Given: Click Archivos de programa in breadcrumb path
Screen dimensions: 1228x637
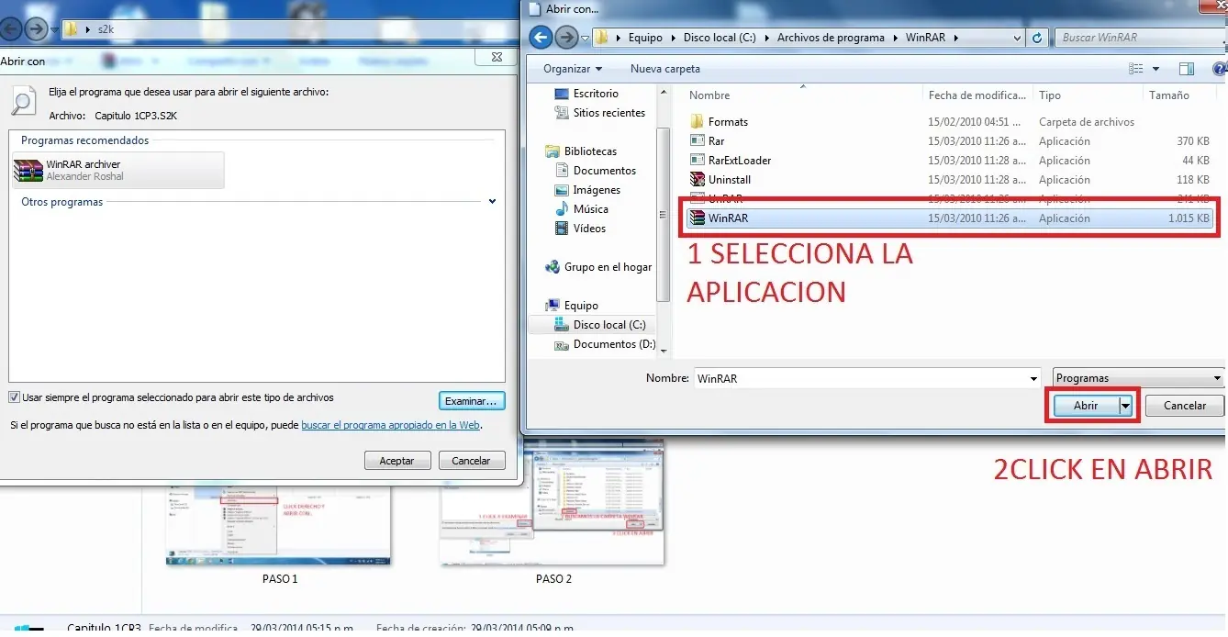Looking at the screenshot, I should coord(831,38).
